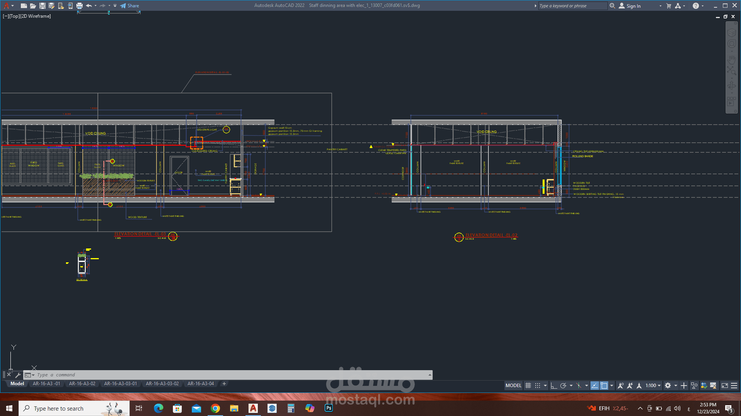Toggle Object Snap Tracking button
Screen dimensions: 741x416
pos(595,386)
